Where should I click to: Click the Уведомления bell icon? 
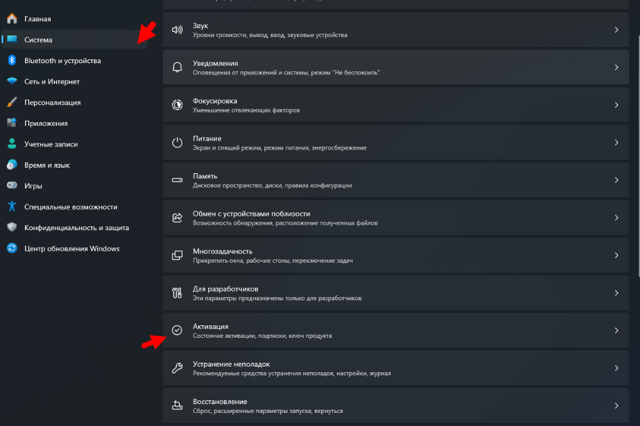coord(177,67)
